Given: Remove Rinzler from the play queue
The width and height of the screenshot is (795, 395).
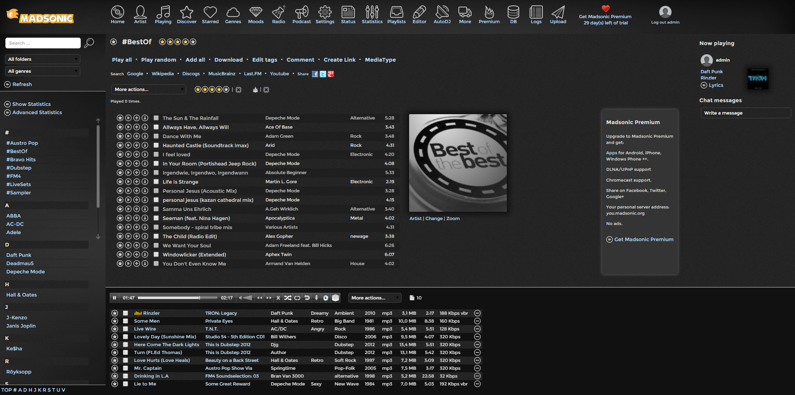Looking at the screenshot, I should tap(477, 313).
